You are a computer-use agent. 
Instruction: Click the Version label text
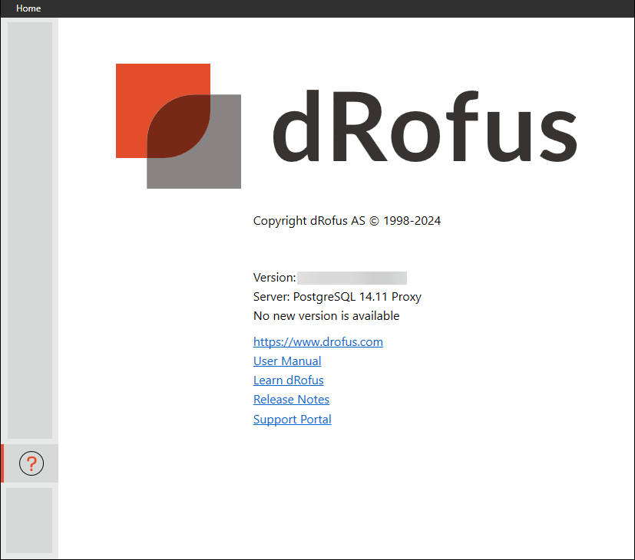pyautogui.click(x=273, y=278)
